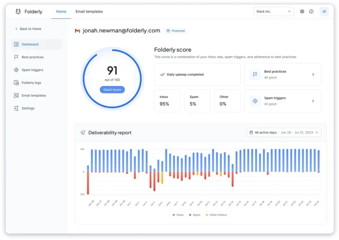Toggle the Spam series in chart legend
339x240 pixels.
click(x=195, y=215)
